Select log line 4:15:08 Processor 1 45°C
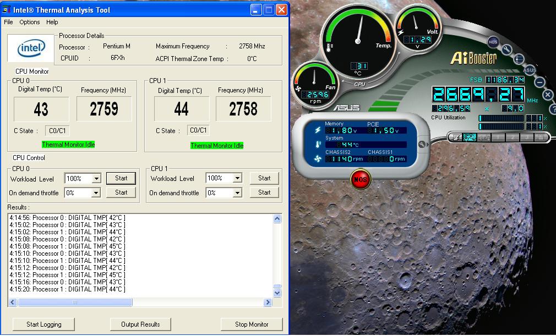This screenshot has height=336, width=556. [x=67, y=246]
